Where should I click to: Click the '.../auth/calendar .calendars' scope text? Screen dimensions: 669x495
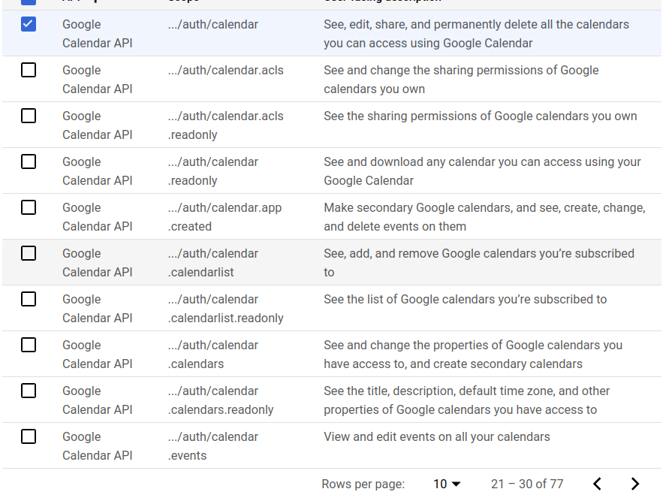[x=213, y=355]
